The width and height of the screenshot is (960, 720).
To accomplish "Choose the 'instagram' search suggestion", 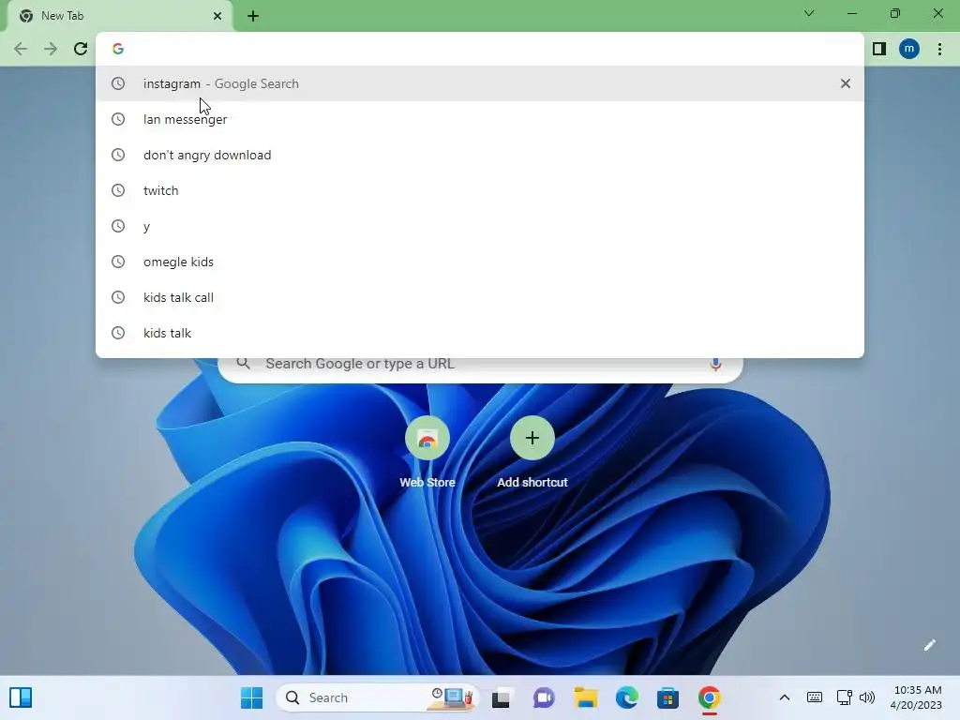I will [480, 83].
